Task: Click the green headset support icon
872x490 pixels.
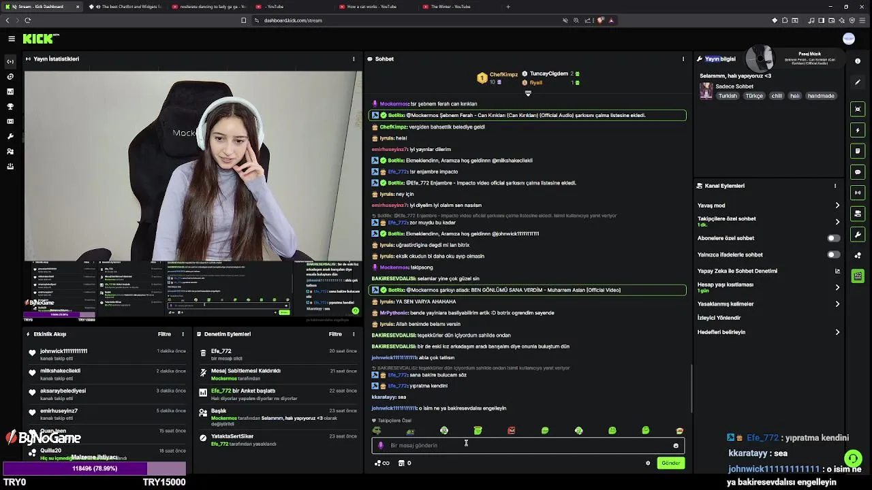Action: point(853,458)
